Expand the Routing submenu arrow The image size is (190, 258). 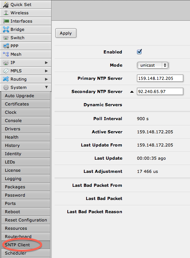tap(46, 79)
